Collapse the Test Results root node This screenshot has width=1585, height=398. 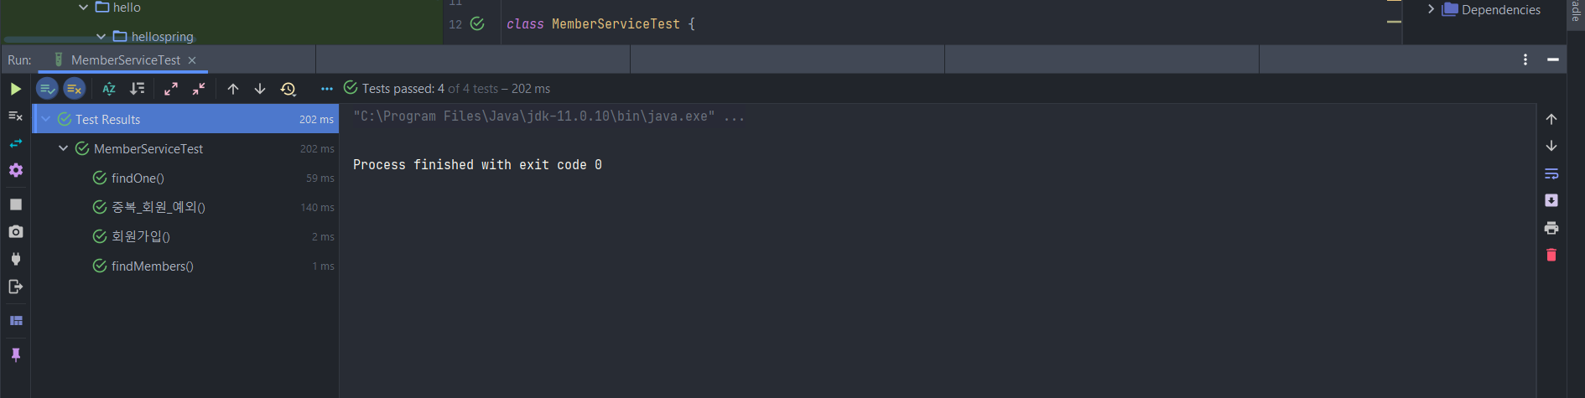46,119
